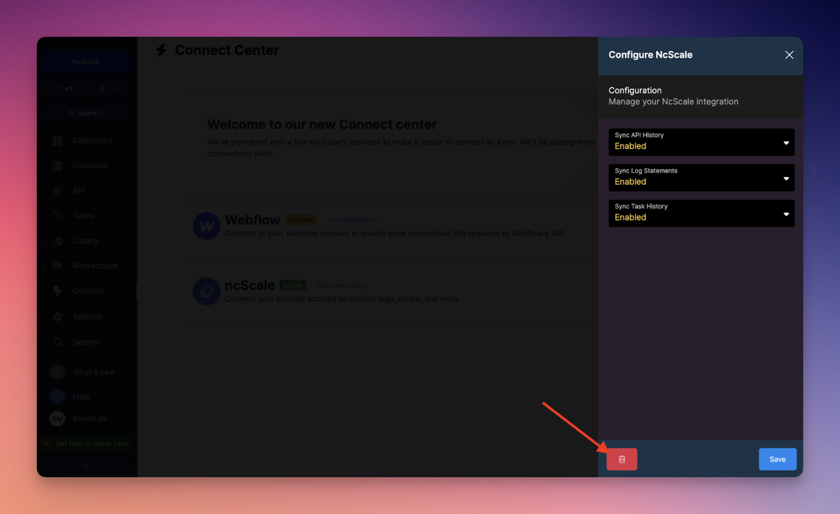840x514 pixels.
Task: Open Webflow Documentation link
Action: 352,220
